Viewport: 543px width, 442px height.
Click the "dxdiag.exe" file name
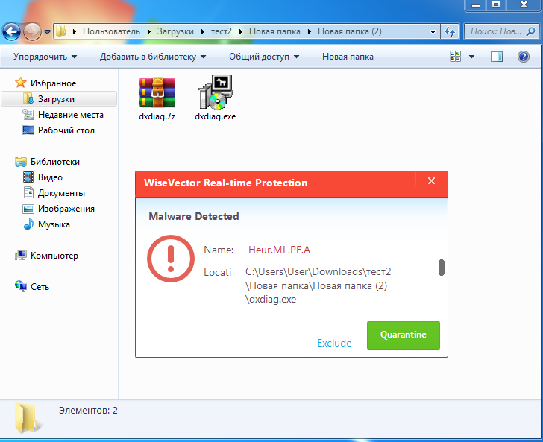click(x=216, y=116)
